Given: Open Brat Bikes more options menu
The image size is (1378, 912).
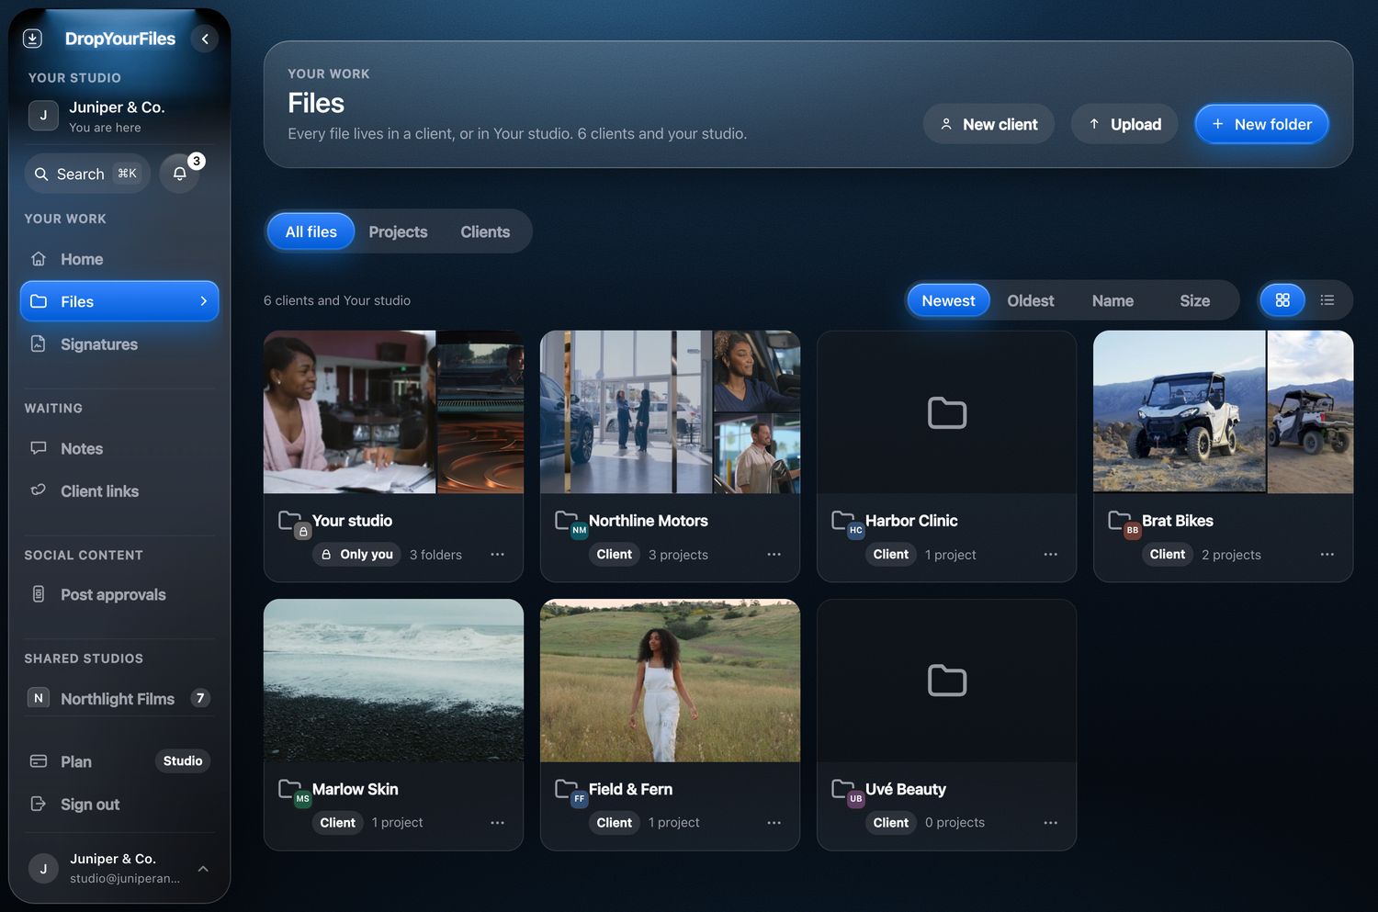Looking at the screenshot, I should pyautogui.click(x=1327, y=555).
